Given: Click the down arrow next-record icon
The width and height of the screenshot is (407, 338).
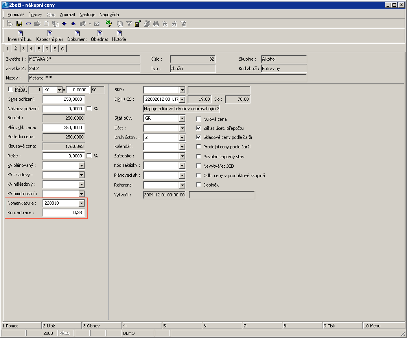Looking at the screenshot, I should point(64,24).
